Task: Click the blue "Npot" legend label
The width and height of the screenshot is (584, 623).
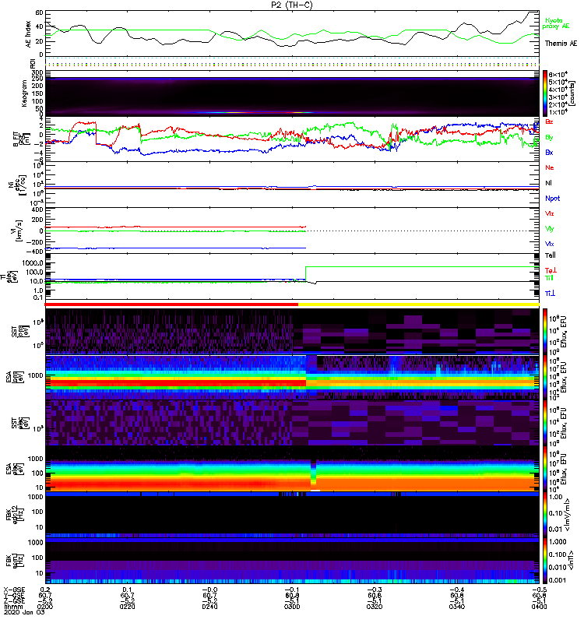Action: coord(552,199)
